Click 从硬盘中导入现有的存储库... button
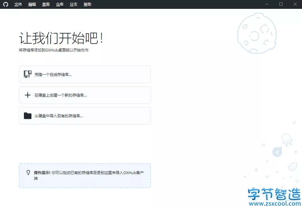The image size is (302, 207). point(85,116)
